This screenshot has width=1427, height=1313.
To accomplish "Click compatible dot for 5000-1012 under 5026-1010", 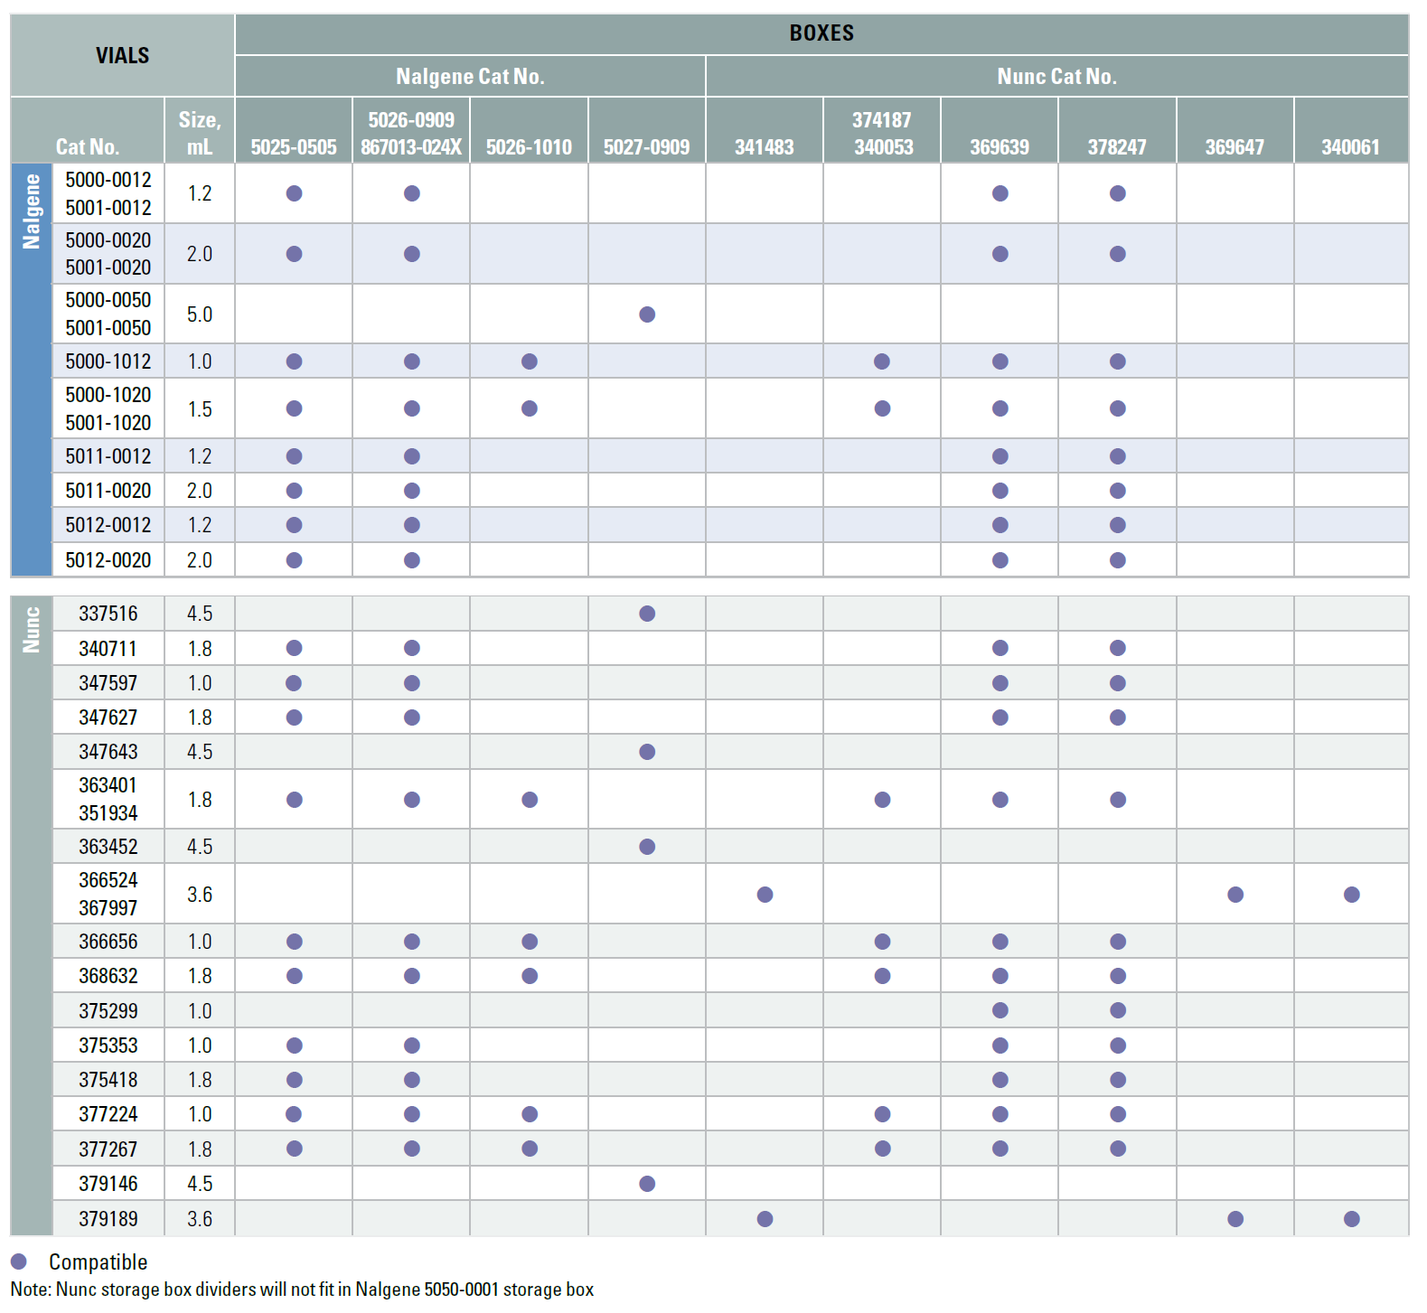I will click(x=530, y=361).
